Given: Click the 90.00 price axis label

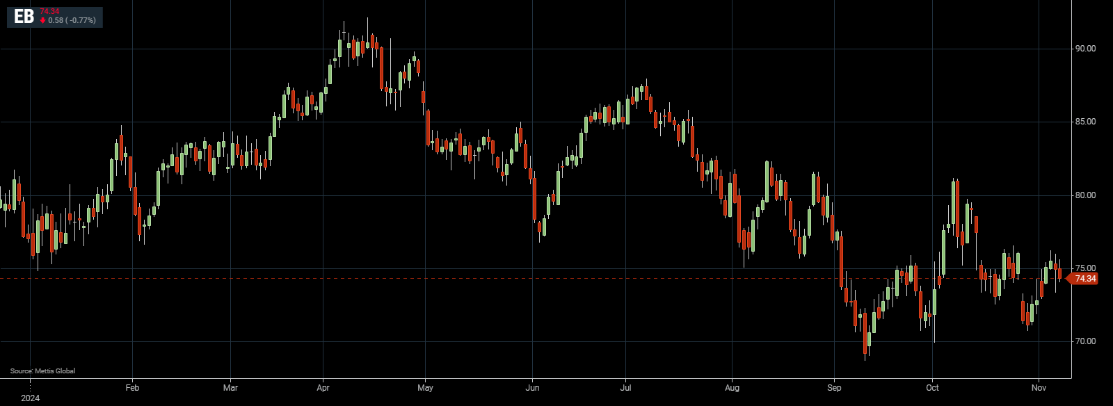Looking at the screenshot, I should click(1085, 49).
